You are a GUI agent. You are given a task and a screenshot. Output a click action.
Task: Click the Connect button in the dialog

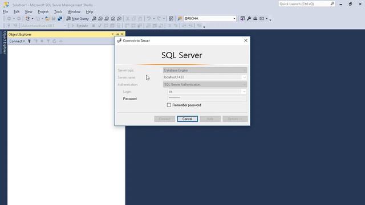pos(165,119)
